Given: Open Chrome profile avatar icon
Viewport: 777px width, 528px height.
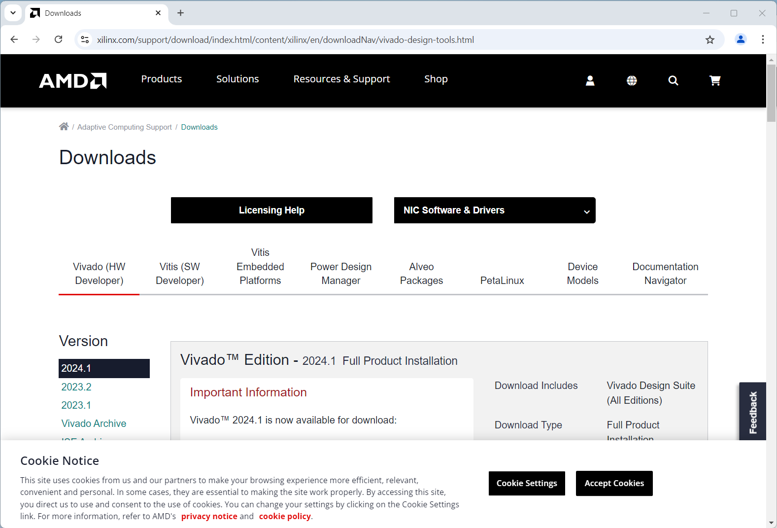Looking at the screenshot, I should click(740, 39).
